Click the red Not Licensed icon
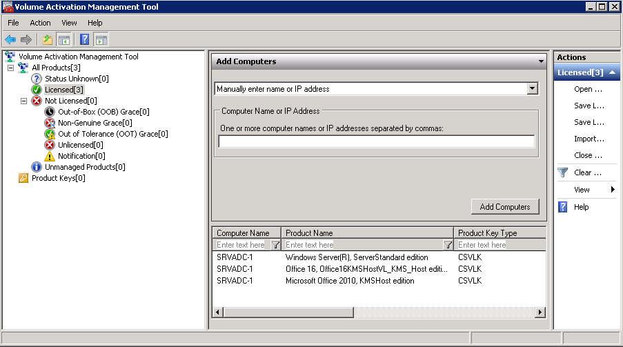 36,101
